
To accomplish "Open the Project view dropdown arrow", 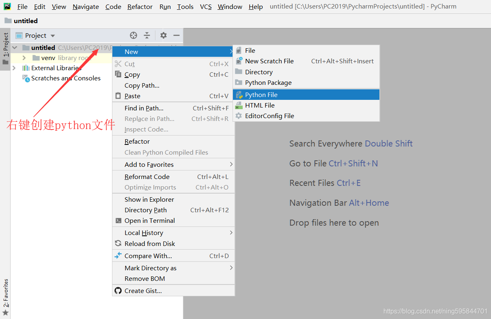I will click(x=53, y=36).
